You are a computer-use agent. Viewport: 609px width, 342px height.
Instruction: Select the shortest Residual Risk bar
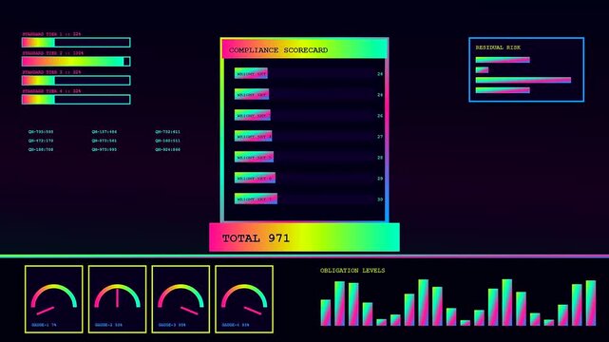pyautogui.click(x=482, y=70)
